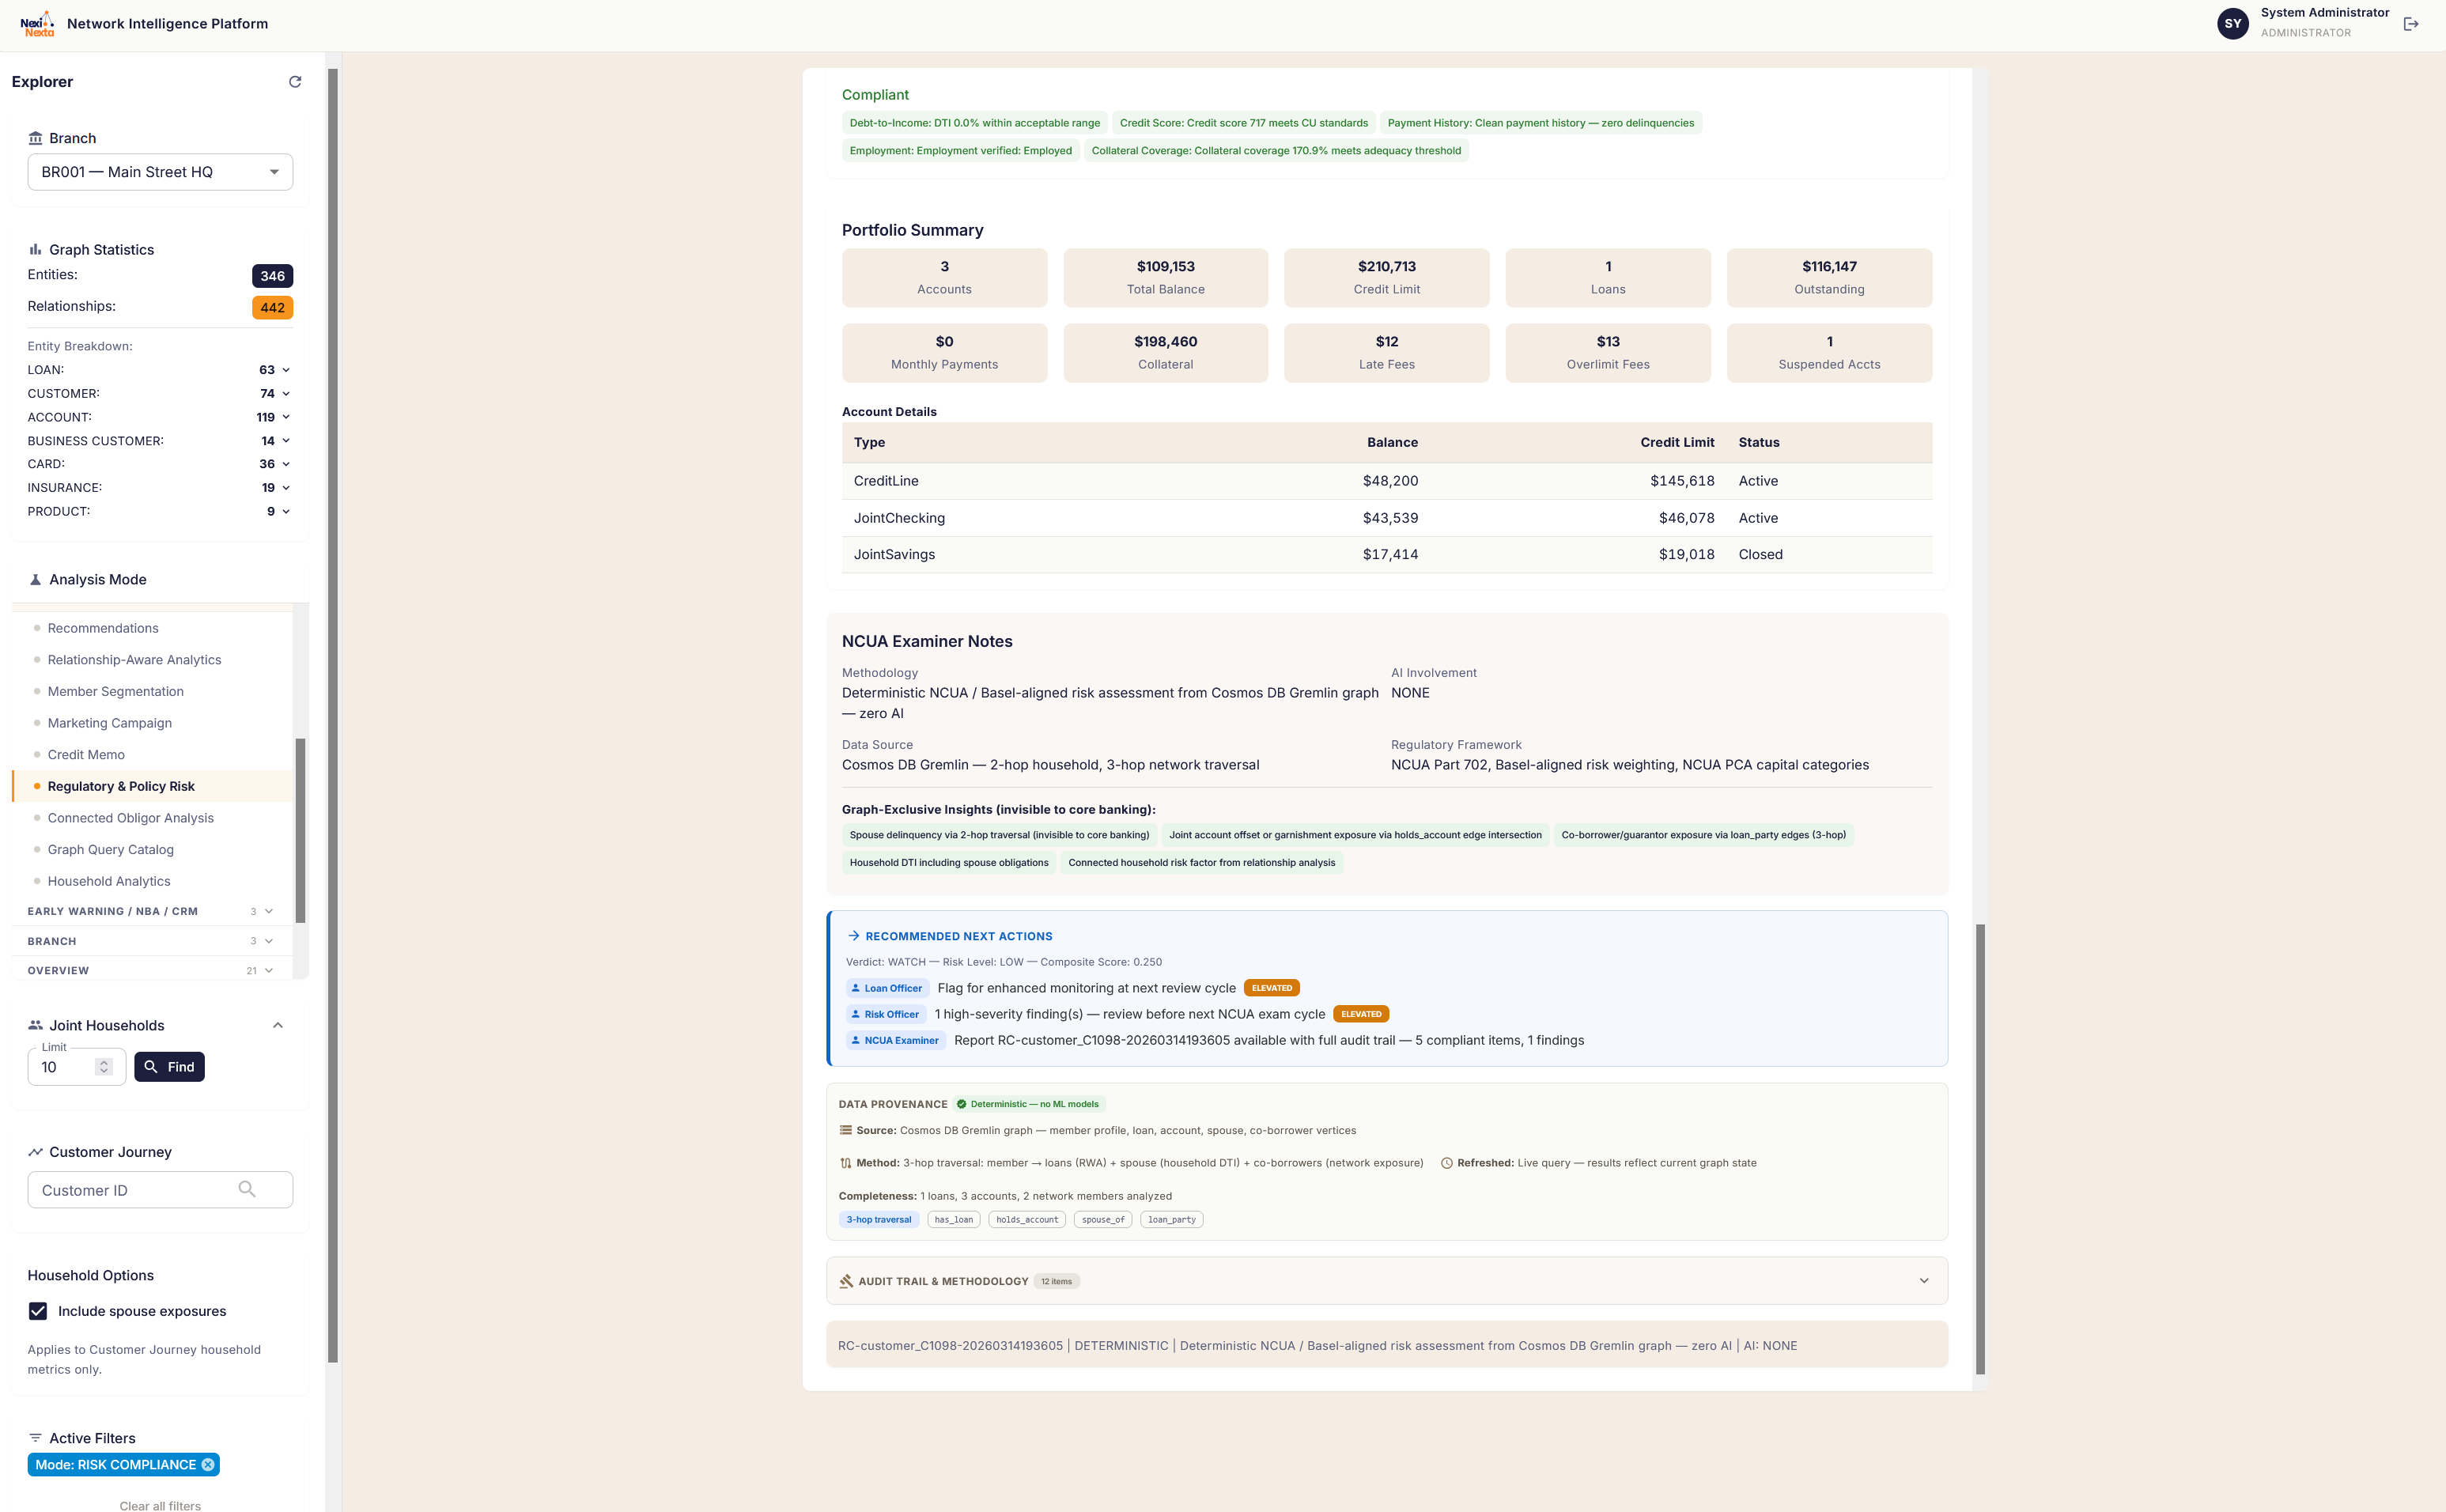
Task: Click the Nexi Nexta logo
Action: [x=38, y=23]
